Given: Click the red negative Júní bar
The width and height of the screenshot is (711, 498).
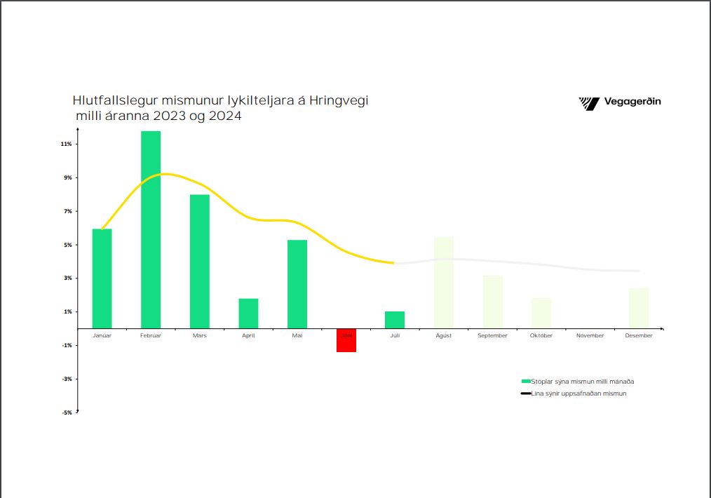Looking at the screenshot, I should 346,340.
